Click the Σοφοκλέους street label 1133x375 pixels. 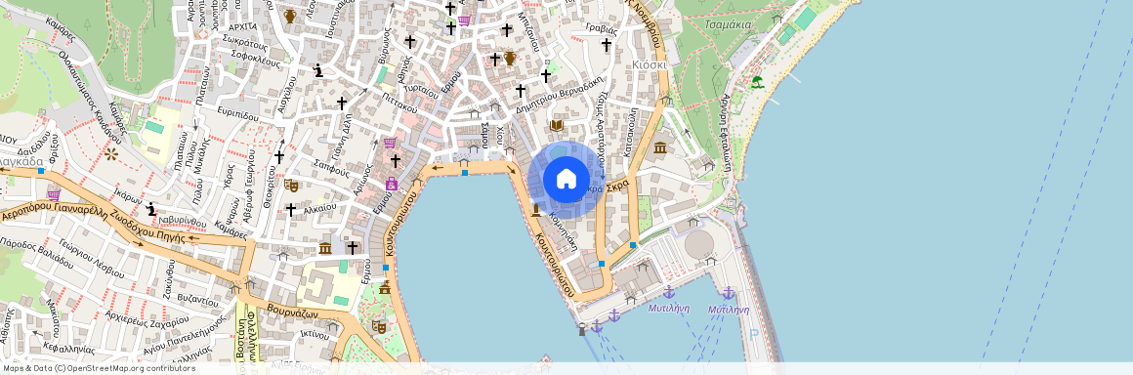point(255,59)
